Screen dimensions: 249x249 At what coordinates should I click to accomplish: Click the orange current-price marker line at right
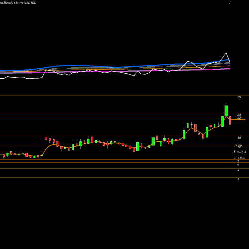click(238, 120)
